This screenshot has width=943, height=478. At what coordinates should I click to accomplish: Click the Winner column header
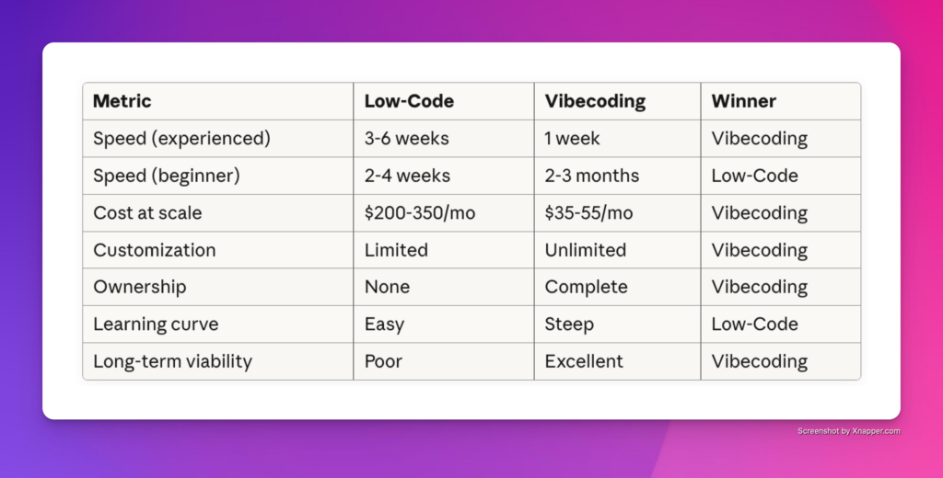click(x=745, y=101)
